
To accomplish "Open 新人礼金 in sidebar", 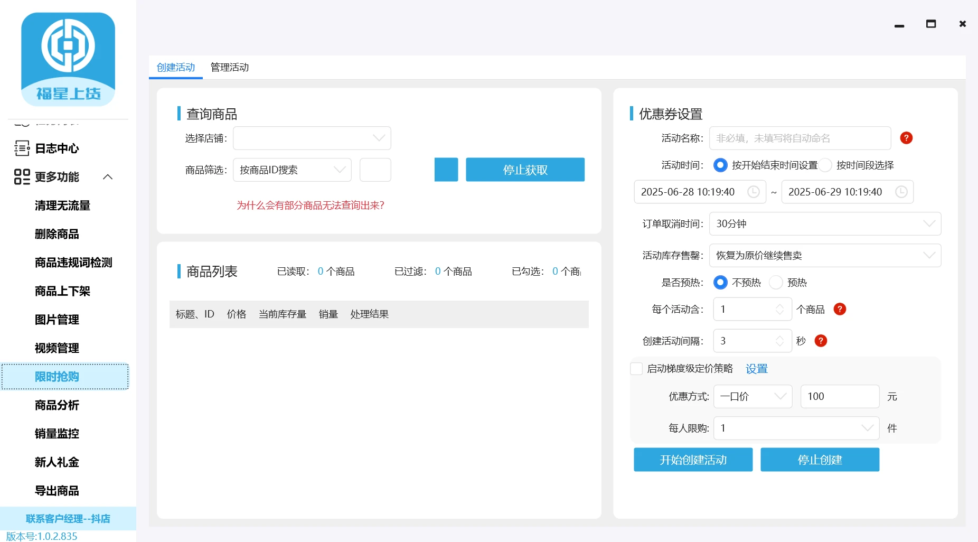I will (x=57, y=462).
